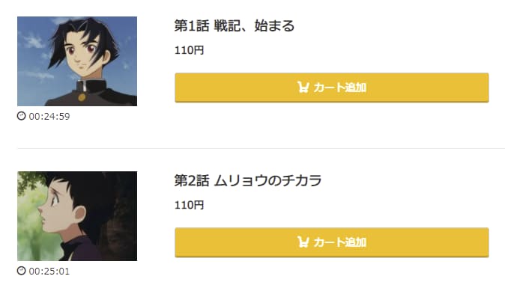
Task: Add episode 1 to cart
Action: point(332,88)
